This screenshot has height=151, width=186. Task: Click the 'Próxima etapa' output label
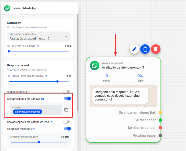coord(144,135)
